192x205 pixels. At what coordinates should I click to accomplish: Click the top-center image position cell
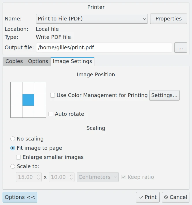tap(28, 88)
